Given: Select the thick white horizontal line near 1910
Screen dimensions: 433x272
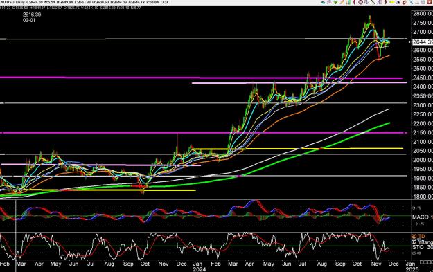Looking at the screenshot, I should point(204,176).
